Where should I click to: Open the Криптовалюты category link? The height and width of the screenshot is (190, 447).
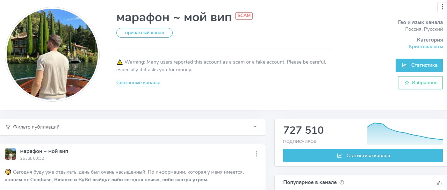coord(425,46)
